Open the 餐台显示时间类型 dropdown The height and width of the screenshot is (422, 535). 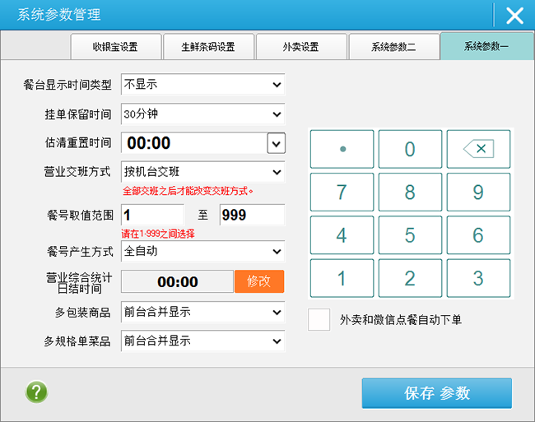pos(202,85)
